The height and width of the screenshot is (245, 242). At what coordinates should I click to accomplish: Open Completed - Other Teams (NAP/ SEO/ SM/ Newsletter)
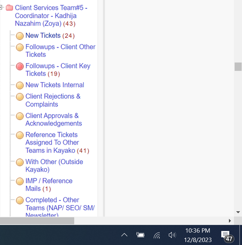tap(60, 206)
